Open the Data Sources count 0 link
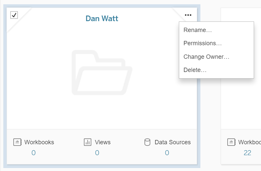This screenshot has width=261, height=171. click(167, 153)
